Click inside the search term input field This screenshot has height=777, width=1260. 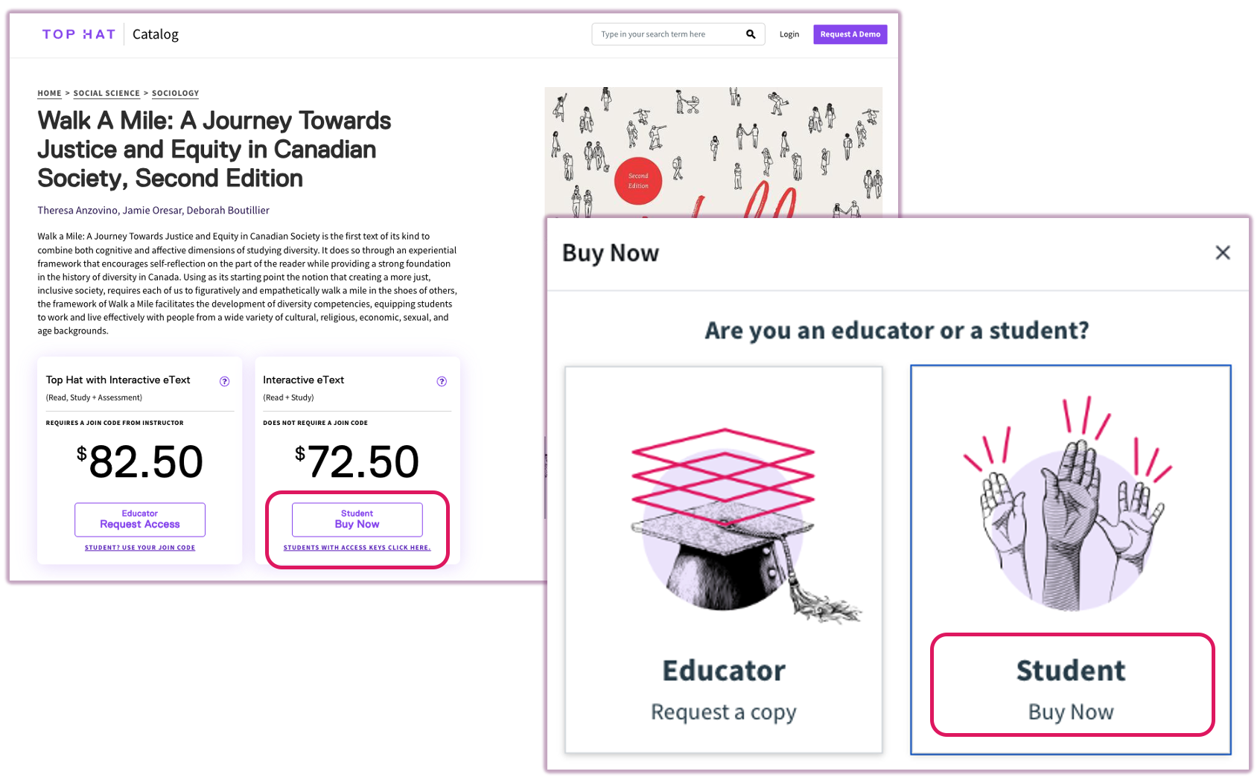pos(663,33)
